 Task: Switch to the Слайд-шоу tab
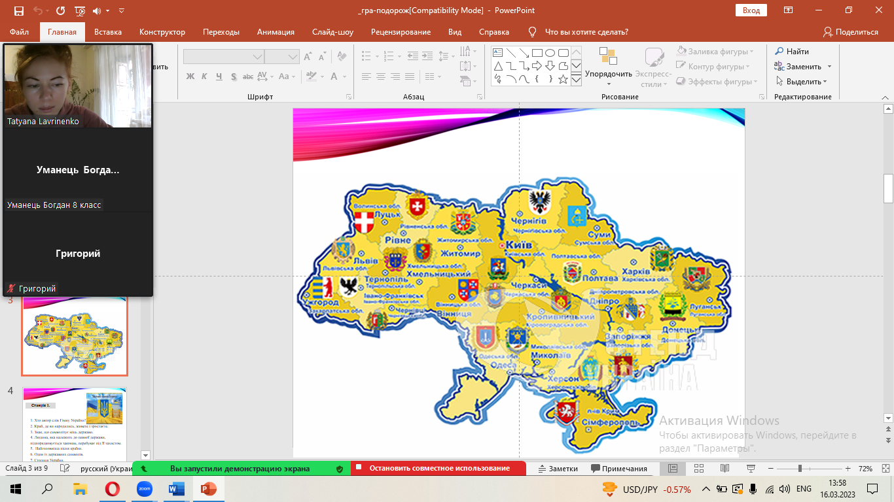[x=332, y=32]
